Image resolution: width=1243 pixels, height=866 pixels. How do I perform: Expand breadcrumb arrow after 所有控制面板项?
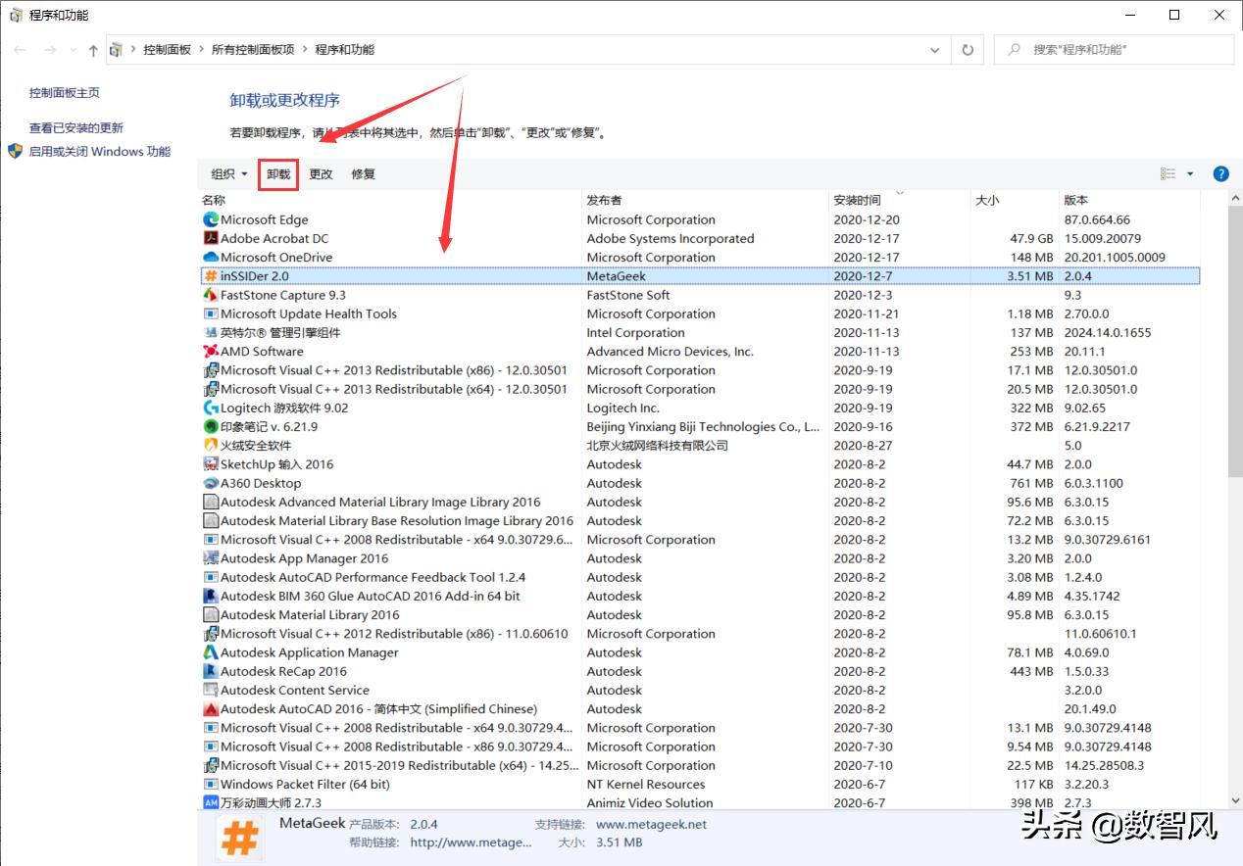(x=305, y=50)
